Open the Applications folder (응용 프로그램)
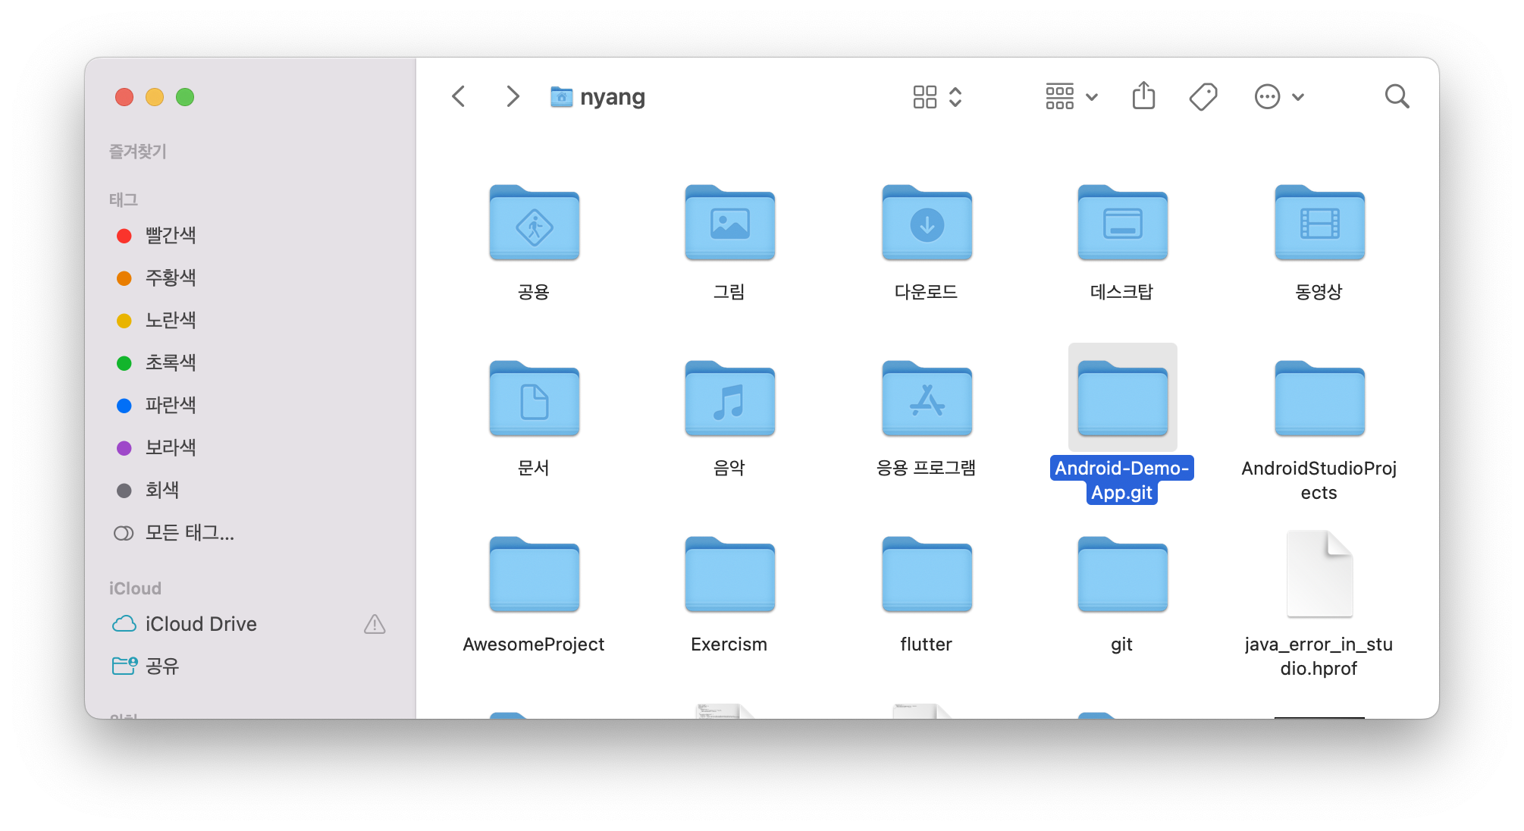The width and height of the screenshot is (1524, 831). click(x=927, y=400)
